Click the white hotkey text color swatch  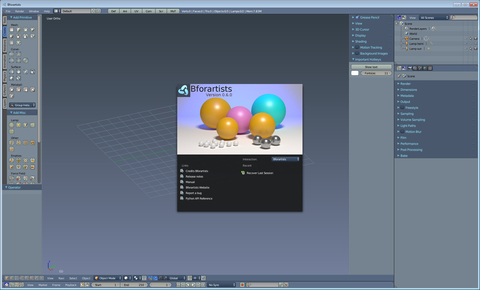pyautogui.click(x=355, y=73)
